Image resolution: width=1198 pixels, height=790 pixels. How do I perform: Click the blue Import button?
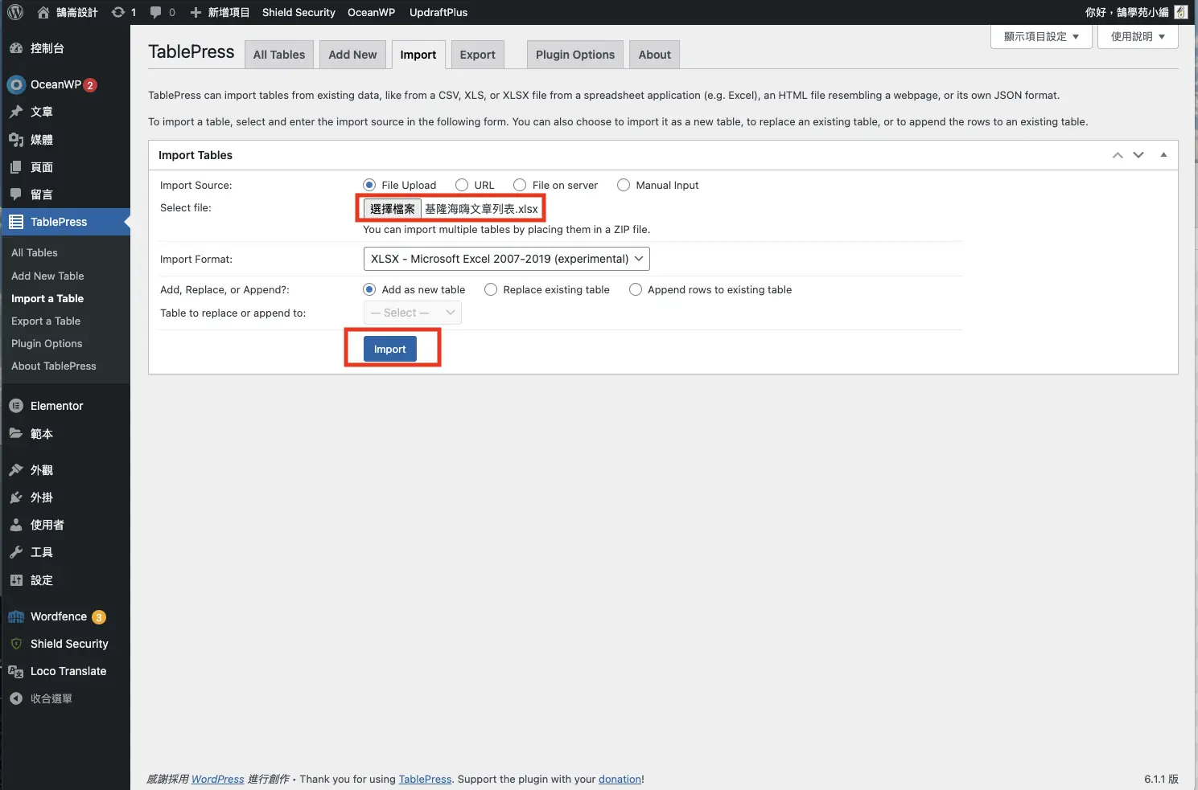390,349
